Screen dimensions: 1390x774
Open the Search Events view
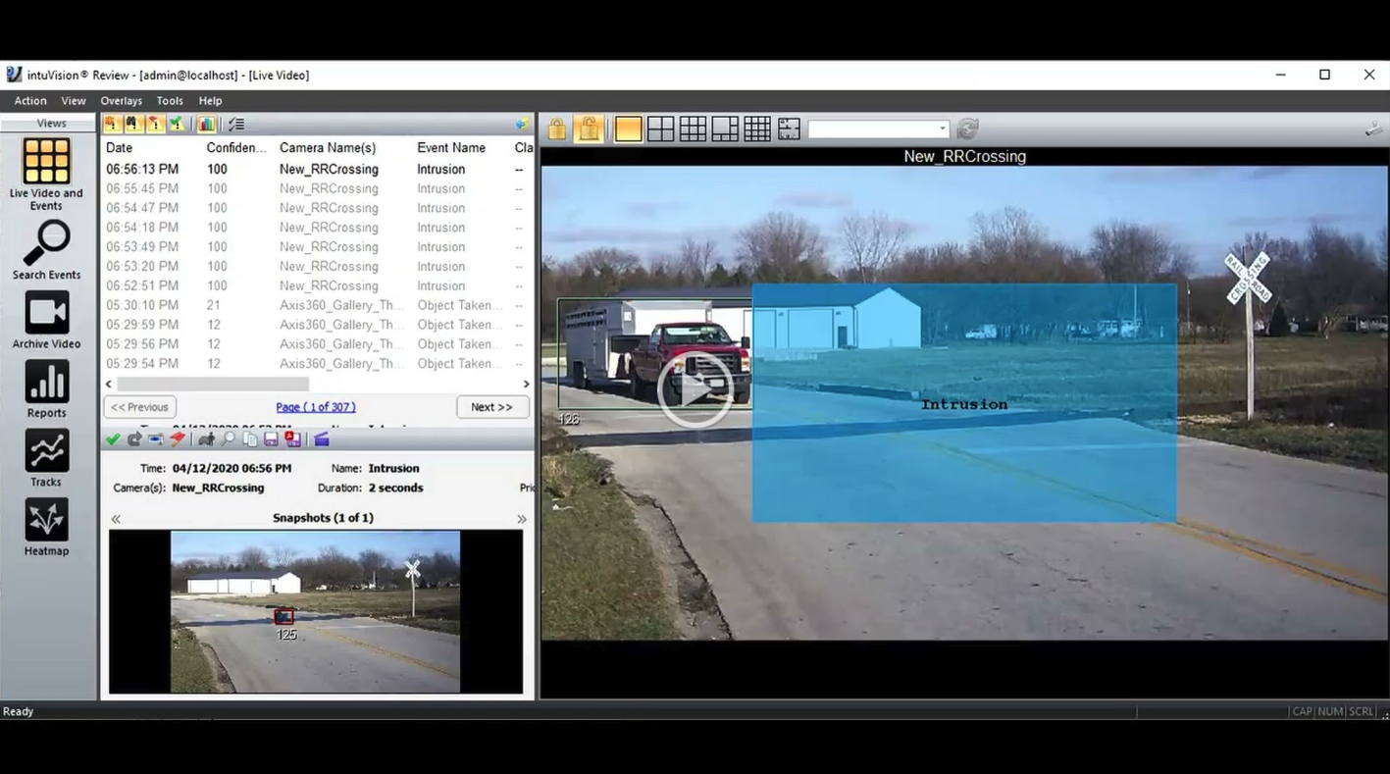coord(46,249)
